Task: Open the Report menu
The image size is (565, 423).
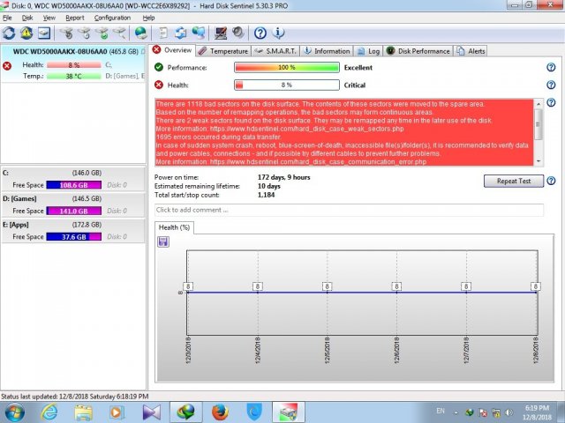Action: pos(75,18)
